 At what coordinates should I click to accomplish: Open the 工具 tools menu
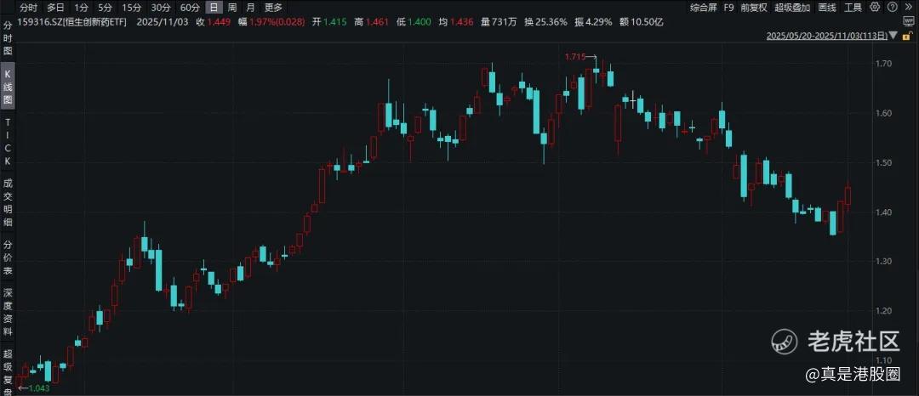pyautogui.click(x=853, y=8)
